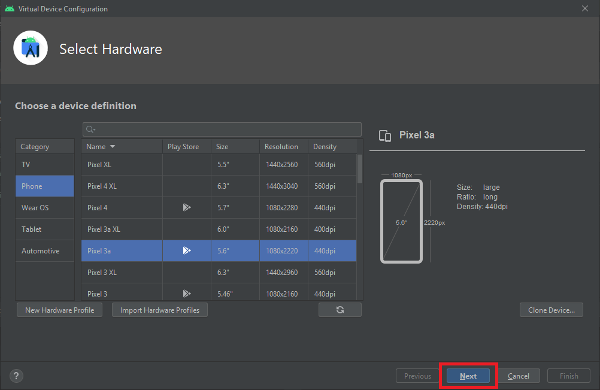This screenshot has width=600, height=390.
Task: Click the Previous button
Action: [x=417, y=376]
